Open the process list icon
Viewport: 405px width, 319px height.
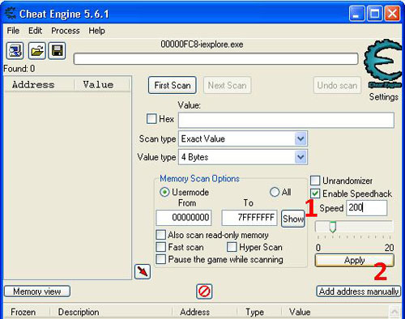[x=15, y=51]
